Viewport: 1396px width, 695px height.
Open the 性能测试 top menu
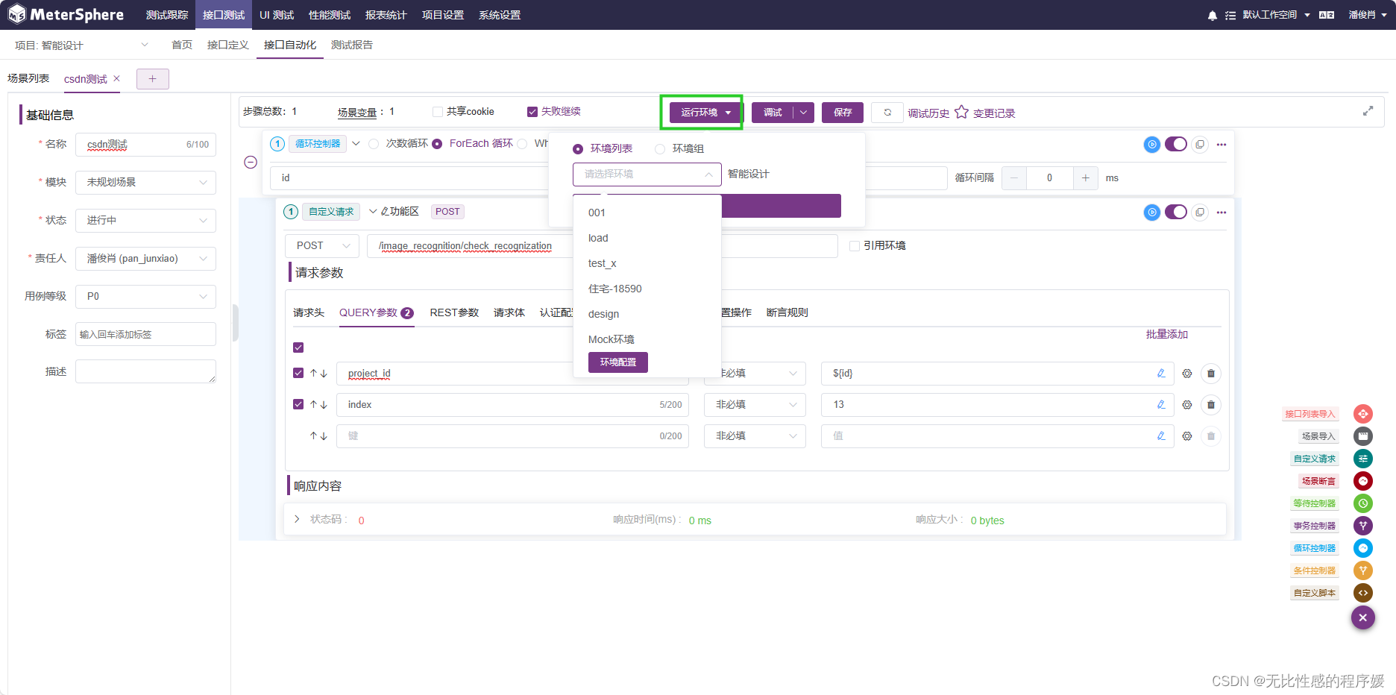point(330,15)
